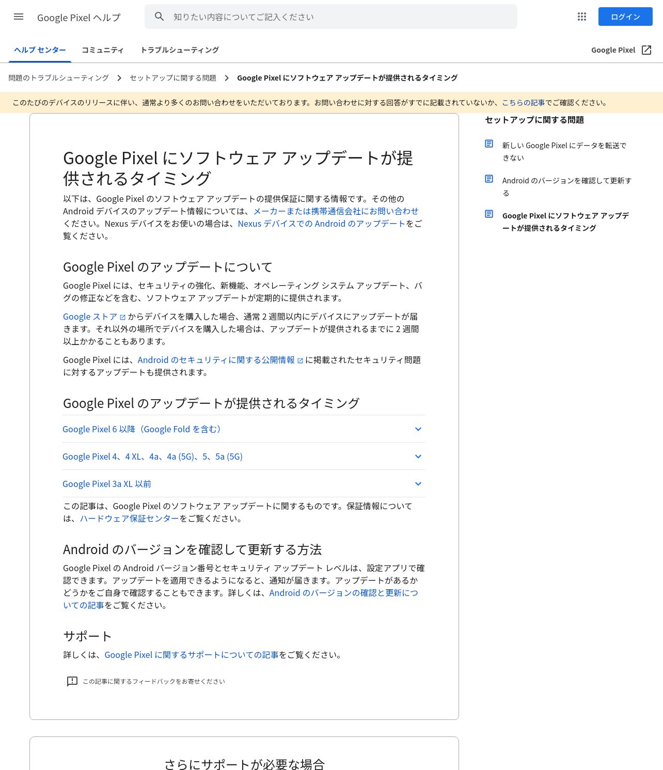
Task: Click the search magnifier icon
Action: (x=160, y=17)
